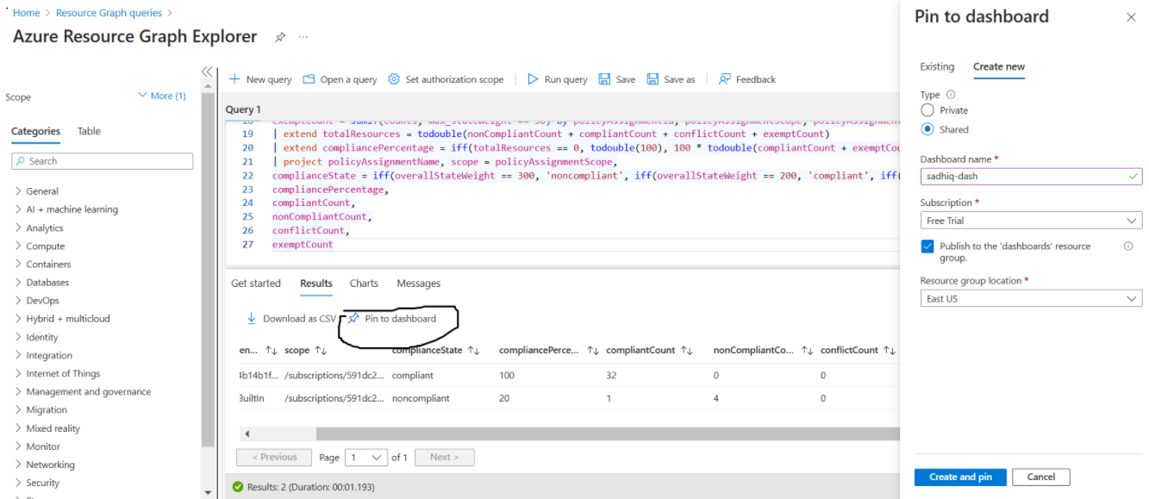This screenshot has height=499, width=1149.
Task: Click the Dashboard name input field
Action: click(x=1031, y=176)
